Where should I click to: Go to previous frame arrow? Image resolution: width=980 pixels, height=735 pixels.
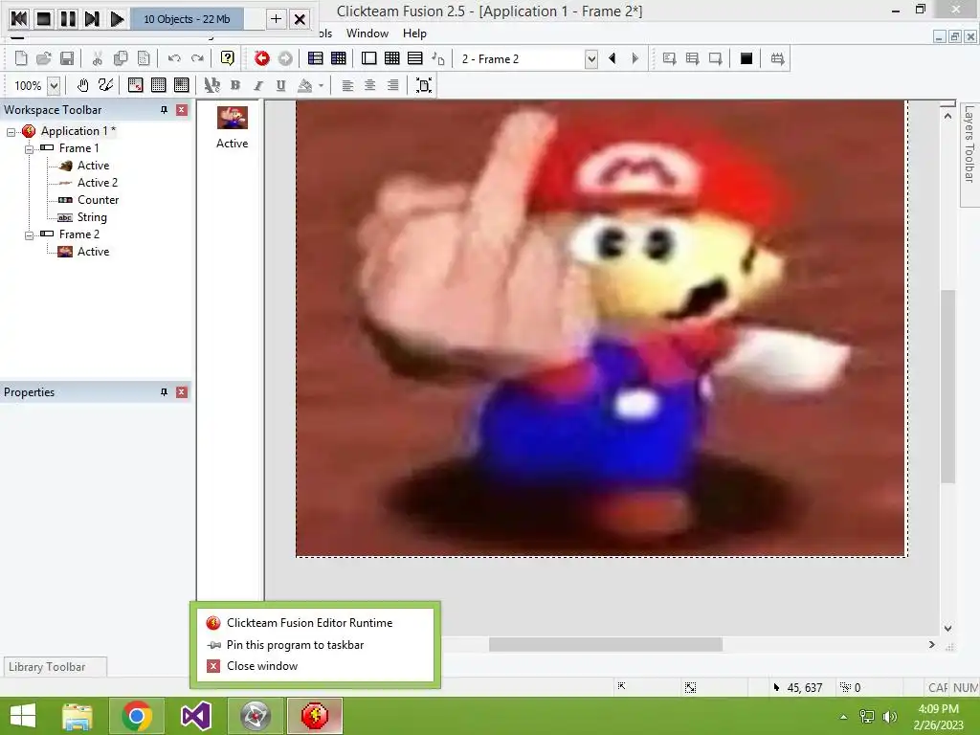[x=612, y=58]
